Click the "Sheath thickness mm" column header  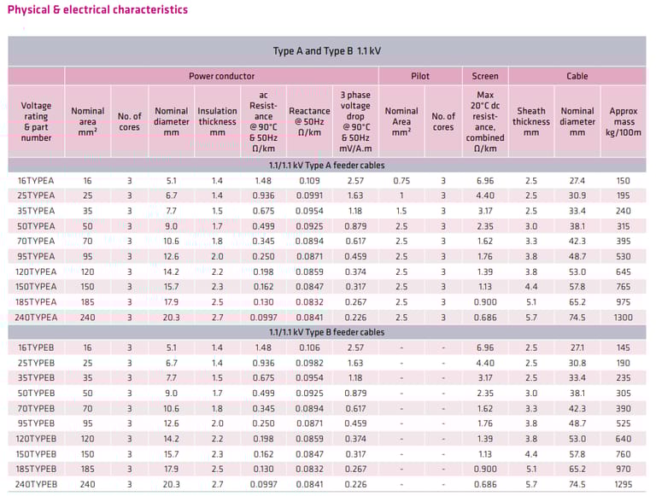click(x=531, y=121)
